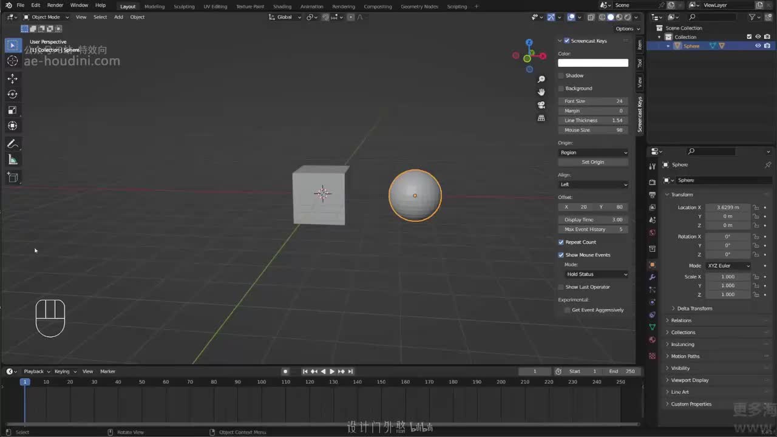Select the Add Cube tool
The height and width of the screenshot is (437, 777).
pos(12,177)
